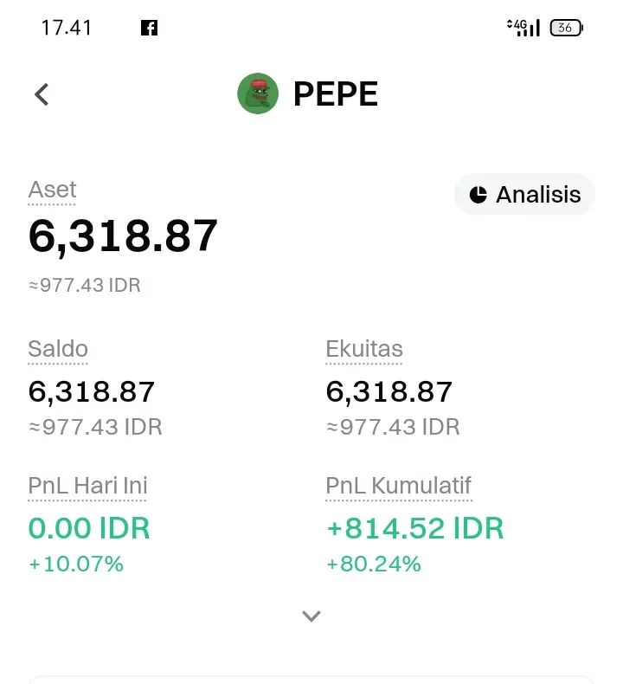Tap the PEPE frog coin logo
Screen dimensions: 623x684
tap(258, 94)
